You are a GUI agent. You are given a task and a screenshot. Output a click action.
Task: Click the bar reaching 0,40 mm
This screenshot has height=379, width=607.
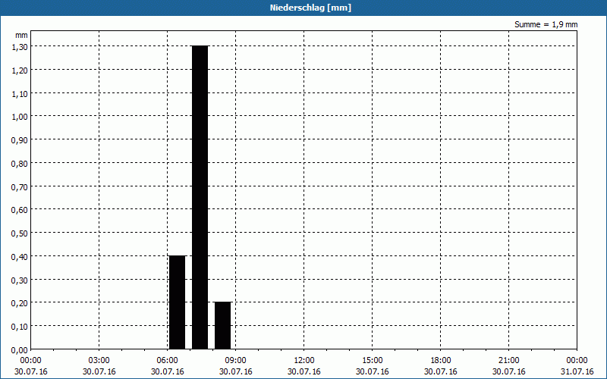pyautogui.click(x=178, y=302)
